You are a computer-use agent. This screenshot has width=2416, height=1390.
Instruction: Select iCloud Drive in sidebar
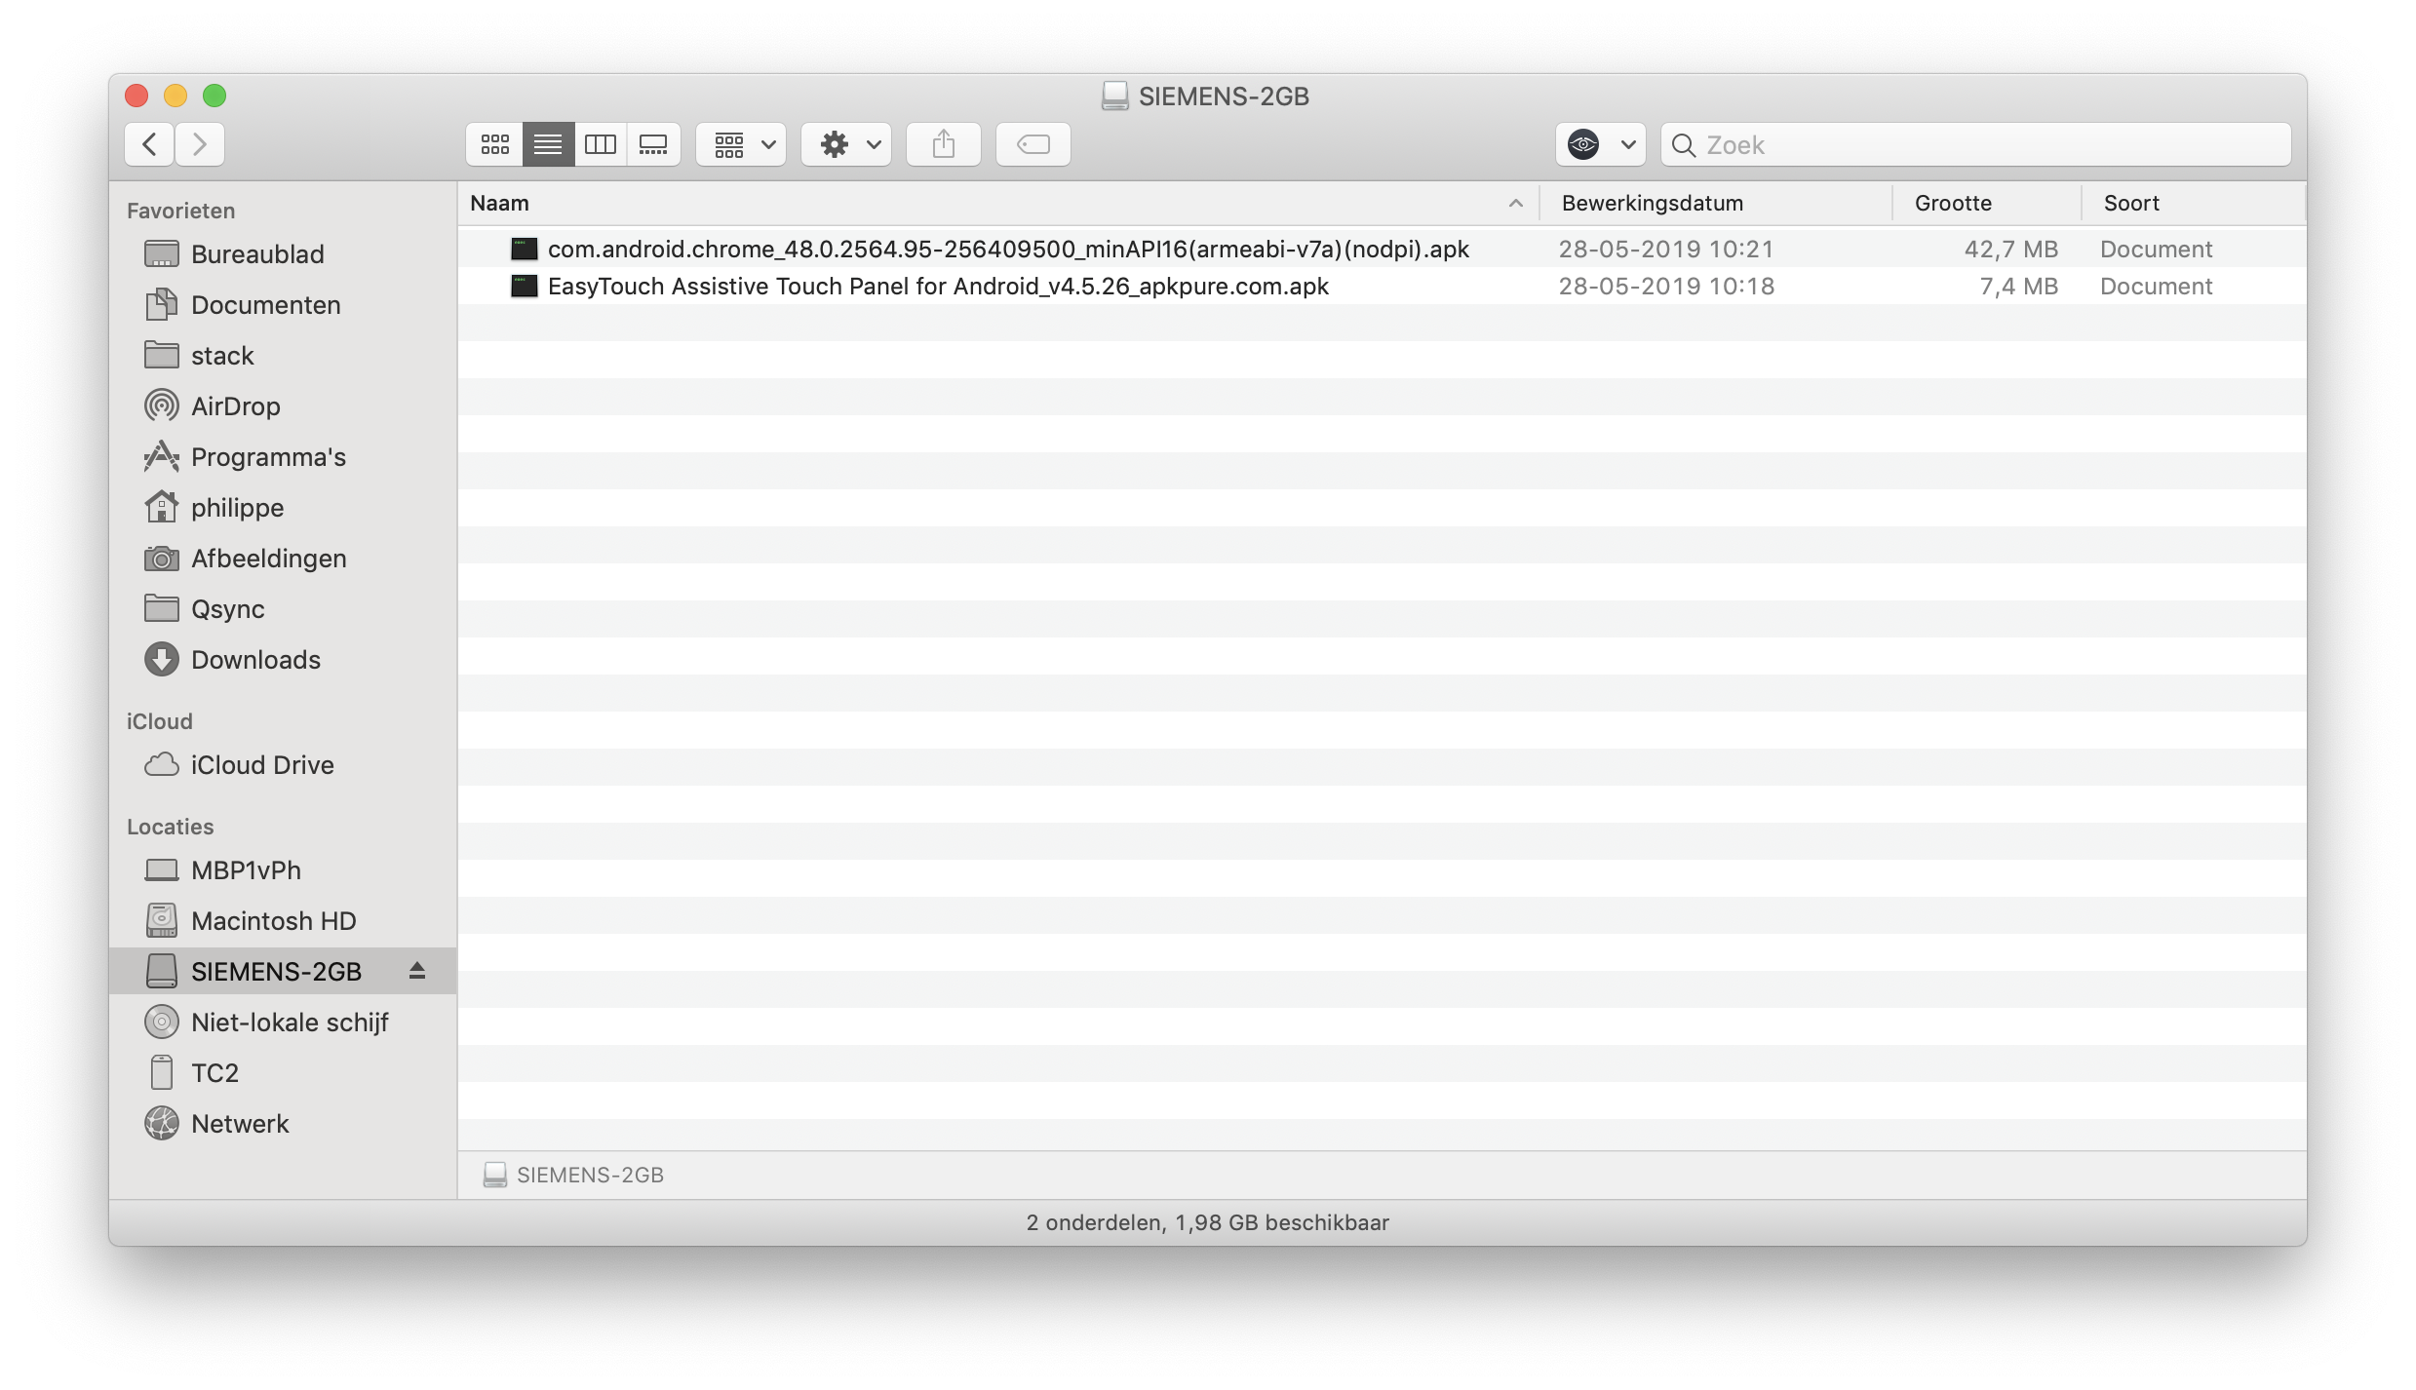pos(261,765)
